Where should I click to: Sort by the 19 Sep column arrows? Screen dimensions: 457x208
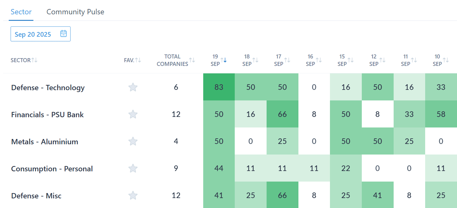click(x=224, y=60)
